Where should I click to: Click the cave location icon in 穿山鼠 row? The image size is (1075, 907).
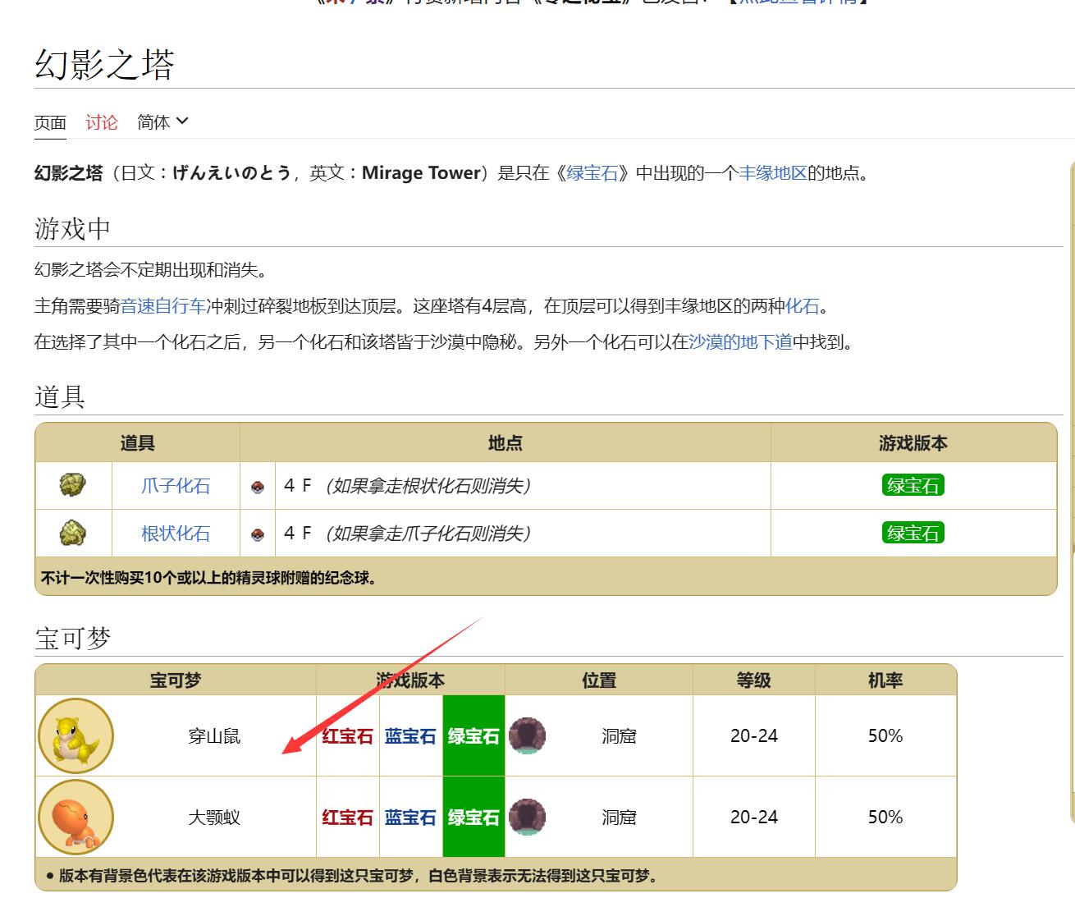point(528,735)
